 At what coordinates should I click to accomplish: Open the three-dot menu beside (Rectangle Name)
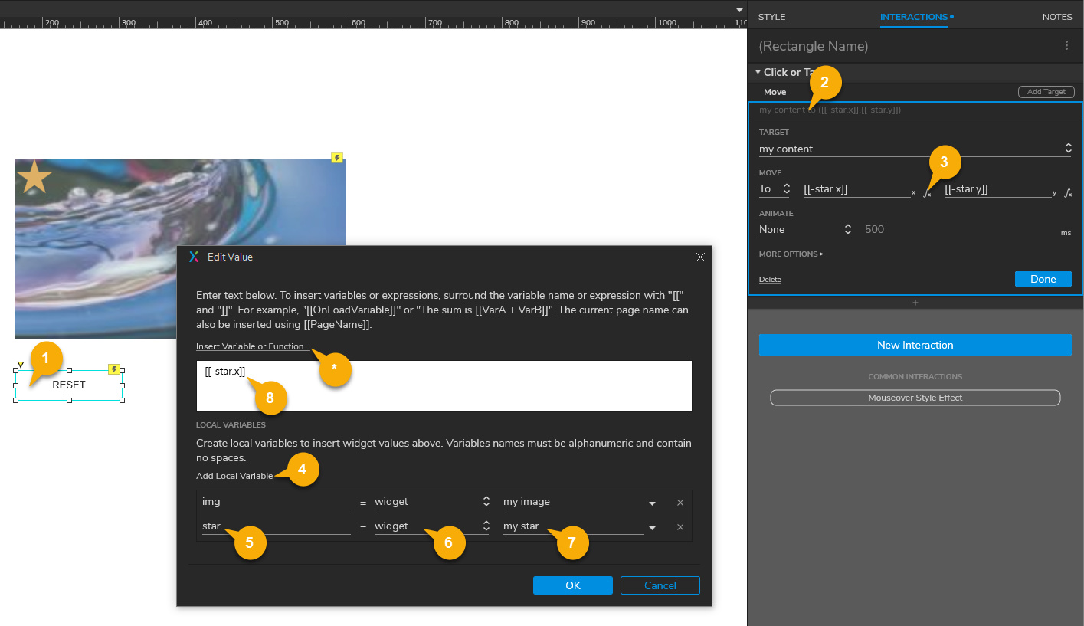(1066, 45)
